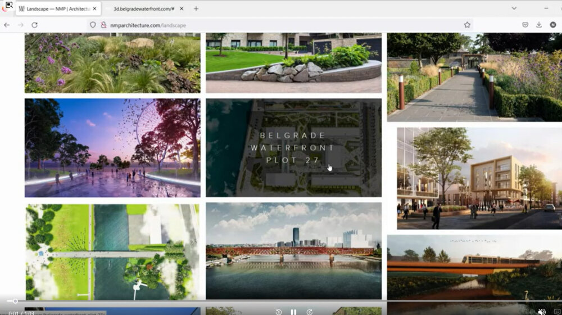Bookmark this page with the star icon

[467, 25]
